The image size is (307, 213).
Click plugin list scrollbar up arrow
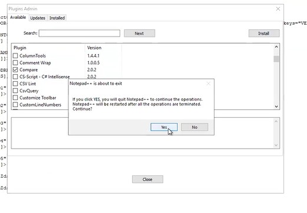click(276, 47)
